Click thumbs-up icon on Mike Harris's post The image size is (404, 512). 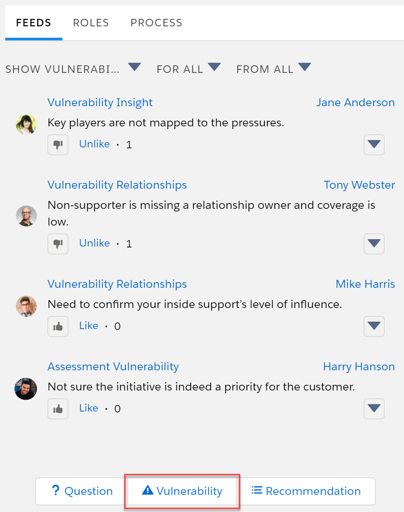[58, 326]
